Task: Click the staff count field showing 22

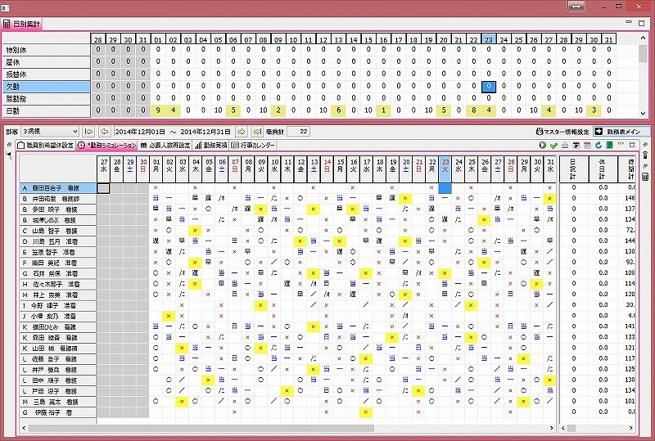Action: pyautogui.click(x=298, y=132)
